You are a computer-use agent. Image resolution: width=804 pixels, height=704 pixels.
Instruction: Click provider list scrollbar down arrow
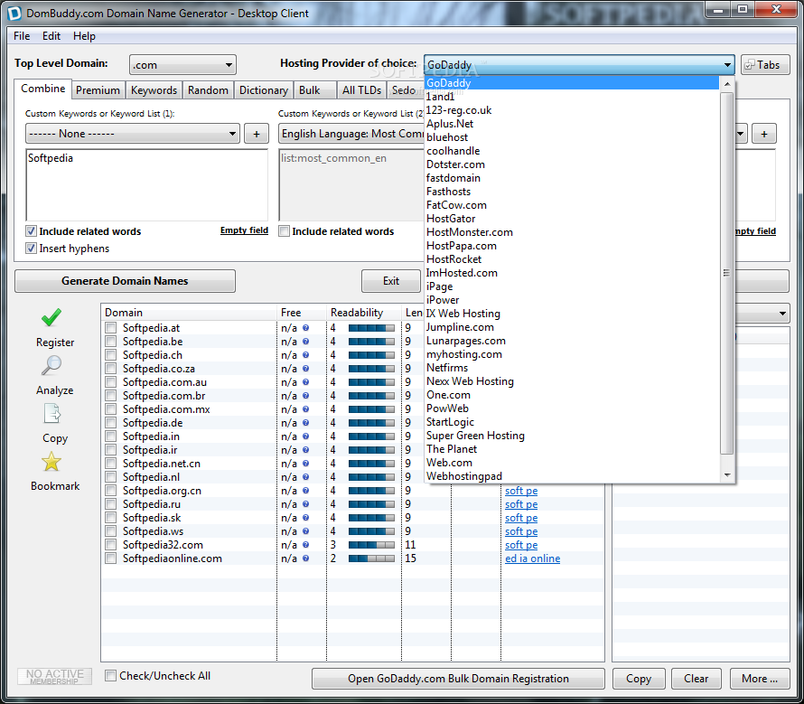(727, 475)
